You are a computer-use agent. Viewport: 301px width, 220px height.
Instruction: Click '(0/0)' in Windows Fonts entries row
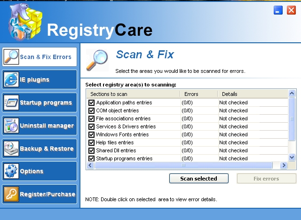187,134
